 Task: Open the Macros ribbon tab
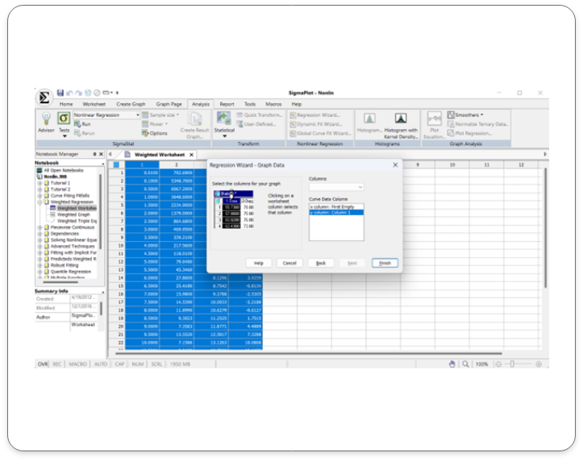(x=273, y=104)
